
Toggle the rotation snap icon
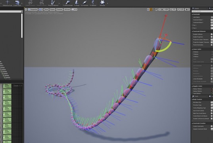tap(171, 10)
